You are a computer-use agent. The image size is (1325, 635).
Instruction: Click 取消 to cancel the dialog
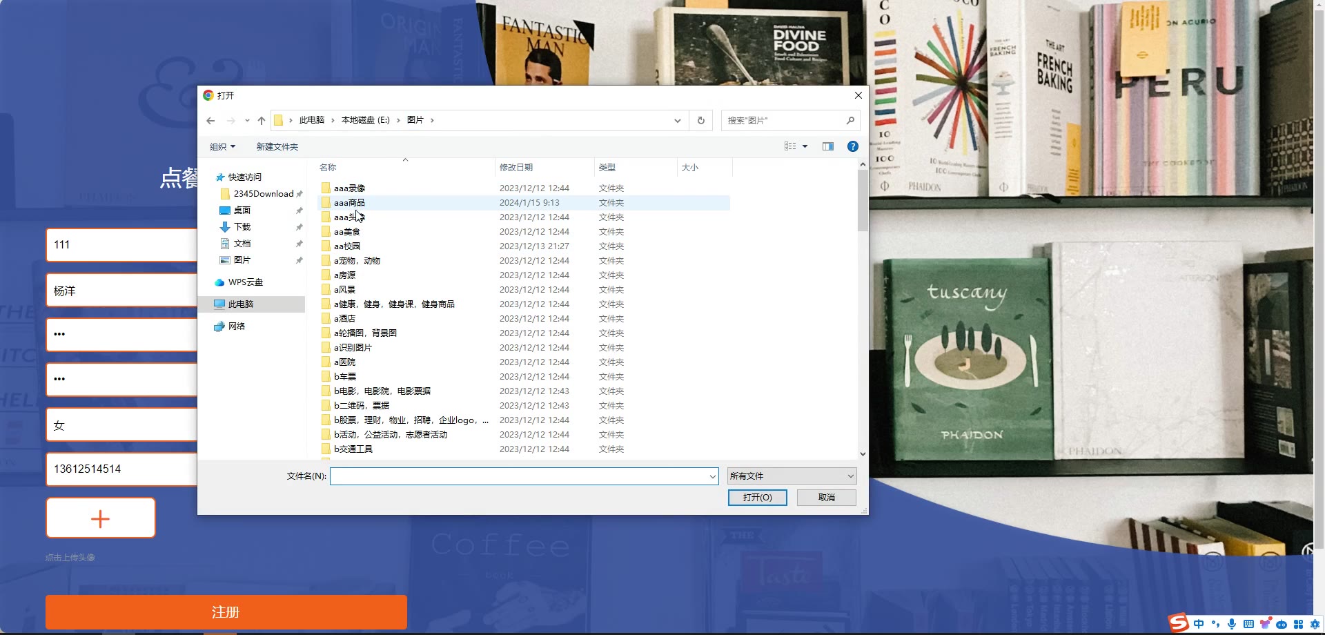(826, 498)
